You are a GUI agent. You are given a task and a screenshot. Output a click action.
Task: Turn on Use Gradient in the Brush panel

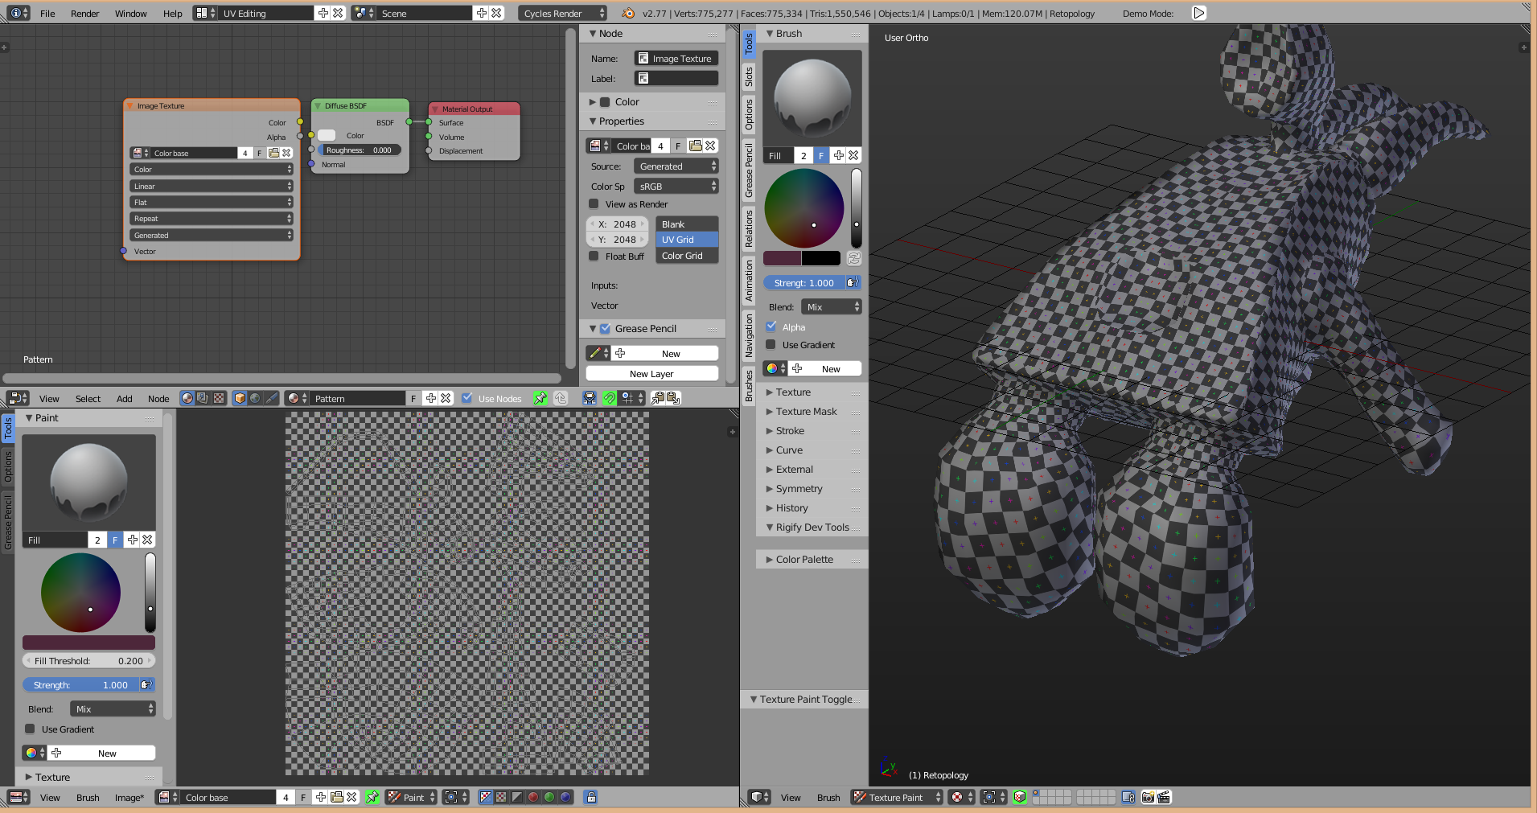pos(771,345)
